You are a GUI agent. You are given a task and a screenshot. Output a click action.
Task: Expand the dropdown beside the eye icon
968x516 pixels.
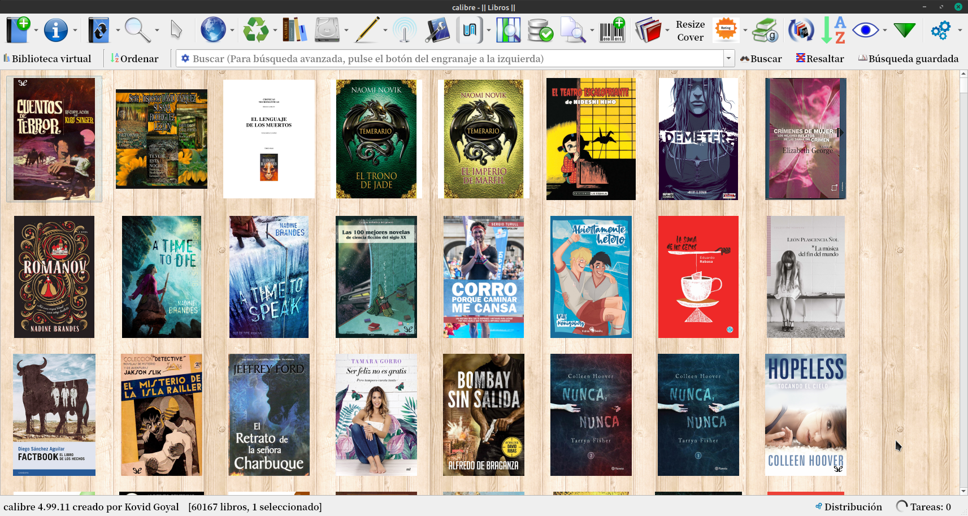(884, 31)
